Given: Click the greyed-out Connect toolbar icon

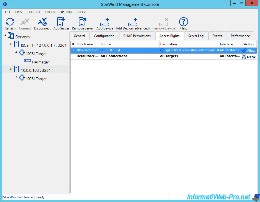Looking at the screenshot, I should point(25,22).
